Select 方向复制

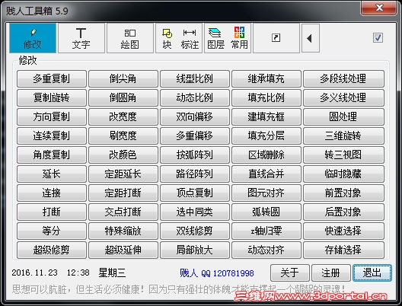pyautogui.click(x=52, y=117)
